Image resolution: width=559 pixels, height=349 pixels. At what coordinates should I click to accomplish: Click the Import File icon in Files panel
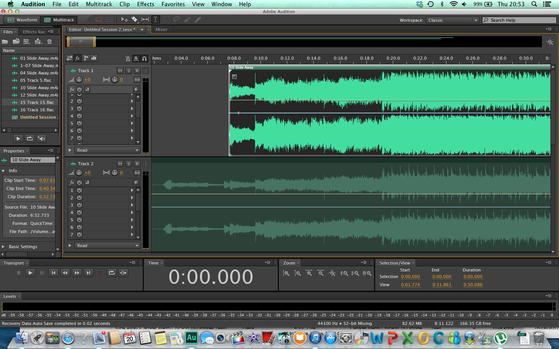pos(16,41)
